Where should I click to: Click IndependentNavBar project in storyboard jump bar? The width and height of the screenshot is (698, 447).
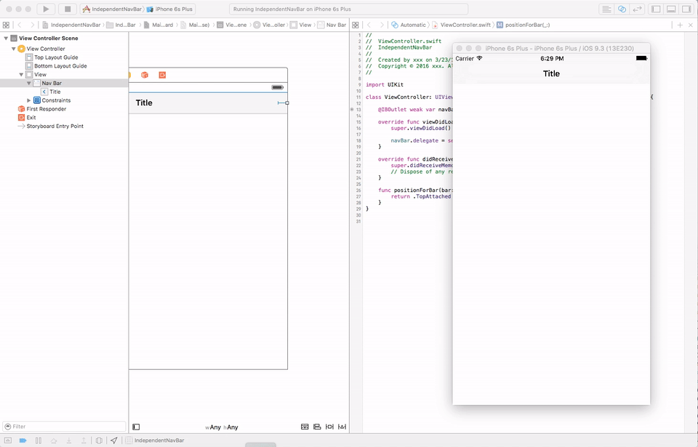[x=72, y=25]
